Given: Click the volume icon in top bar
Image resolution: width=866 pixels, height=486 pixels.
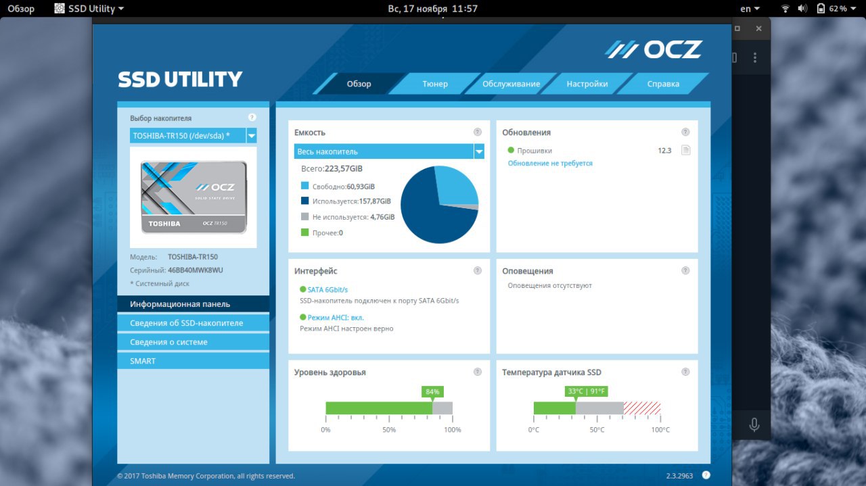Looking at the screenshot, I should pyautogui.click(x=802, y=9).
